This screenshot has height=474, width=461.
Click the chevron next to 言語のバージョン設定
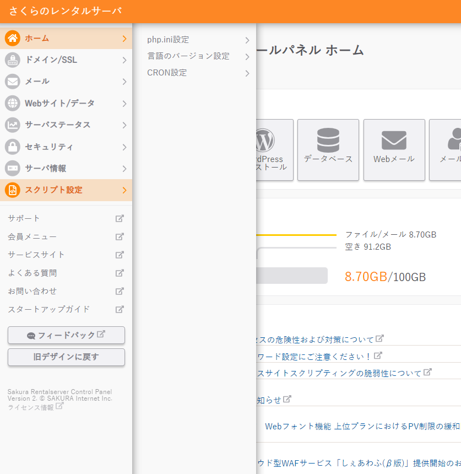[247, 57]
